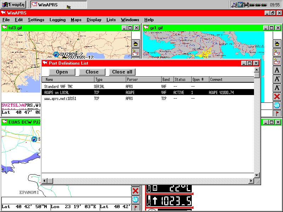The image size is (283, 212).
Task: Click the right arrow of the horizontal scrollbar
Action: [251, 181]
